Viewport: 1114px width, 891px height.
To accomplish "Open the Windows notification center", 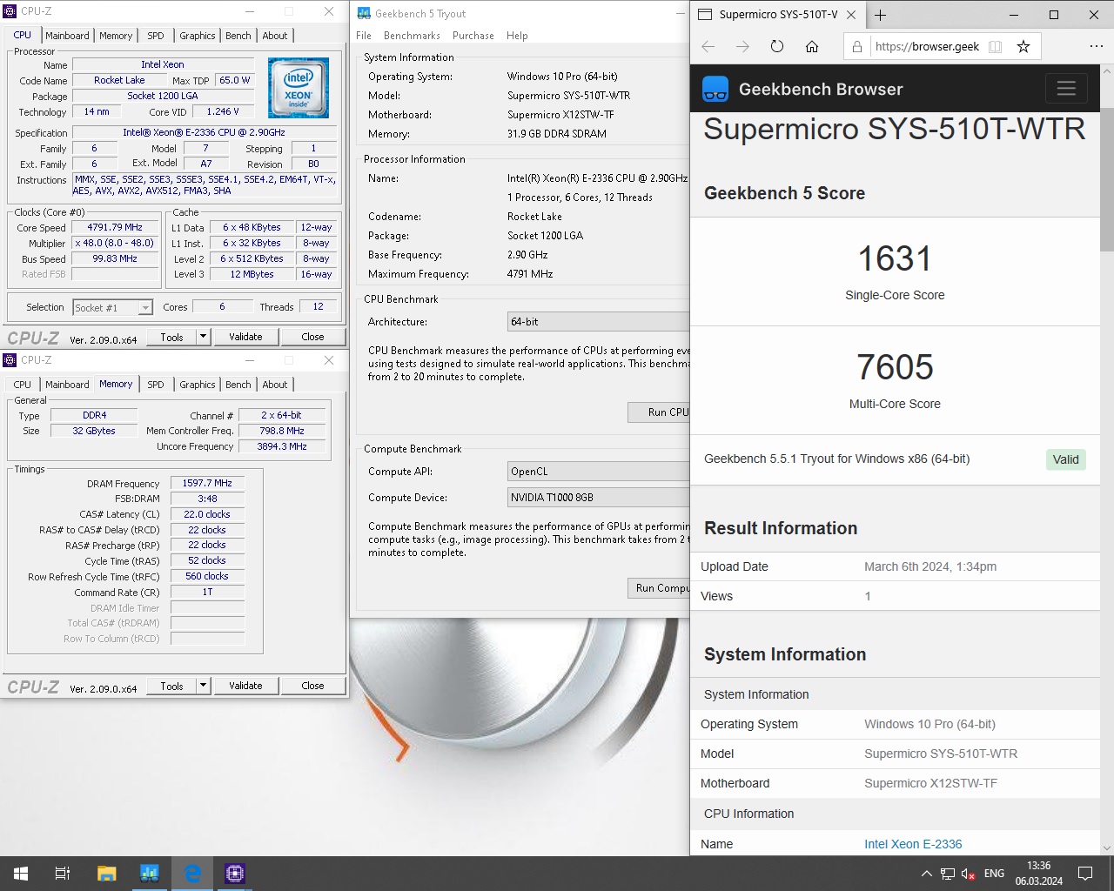I will (x=1085, y=874).
